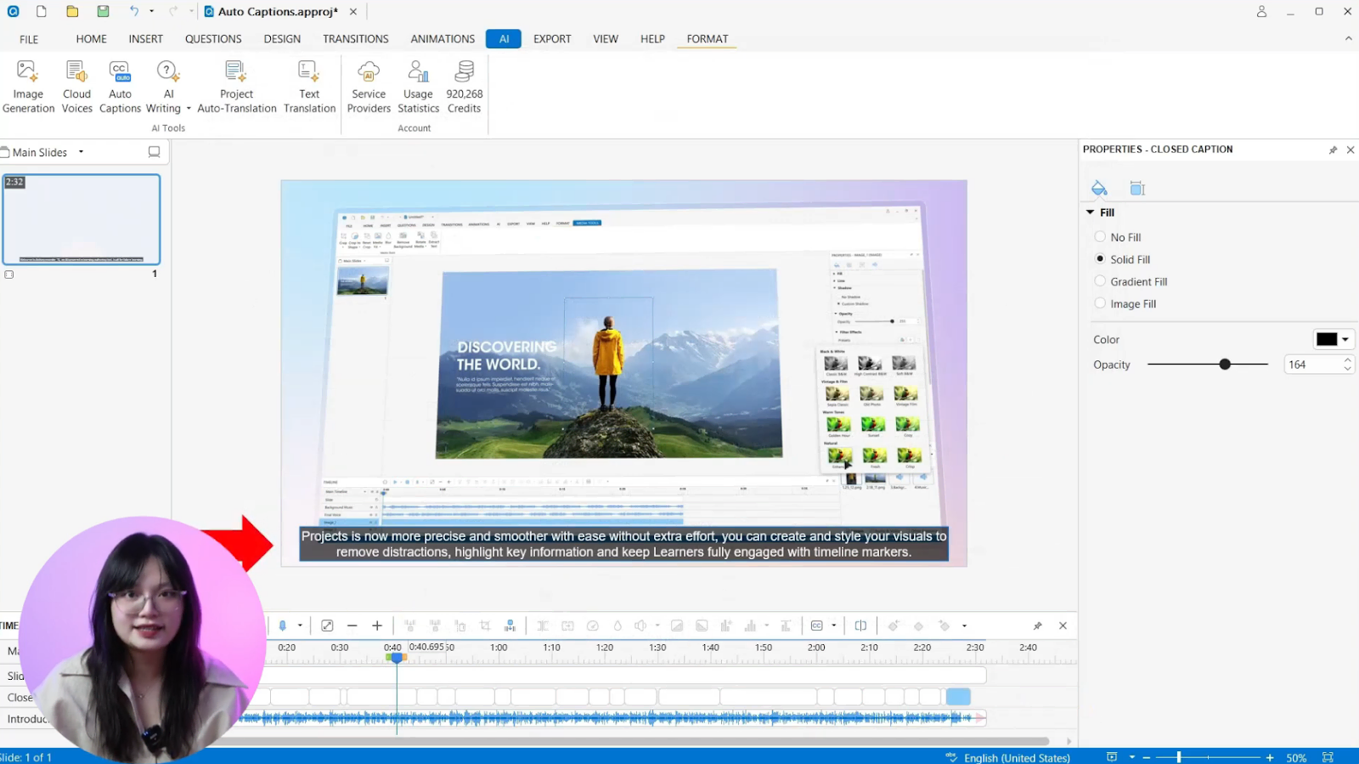Open the FILE menu

pos(29,39)
